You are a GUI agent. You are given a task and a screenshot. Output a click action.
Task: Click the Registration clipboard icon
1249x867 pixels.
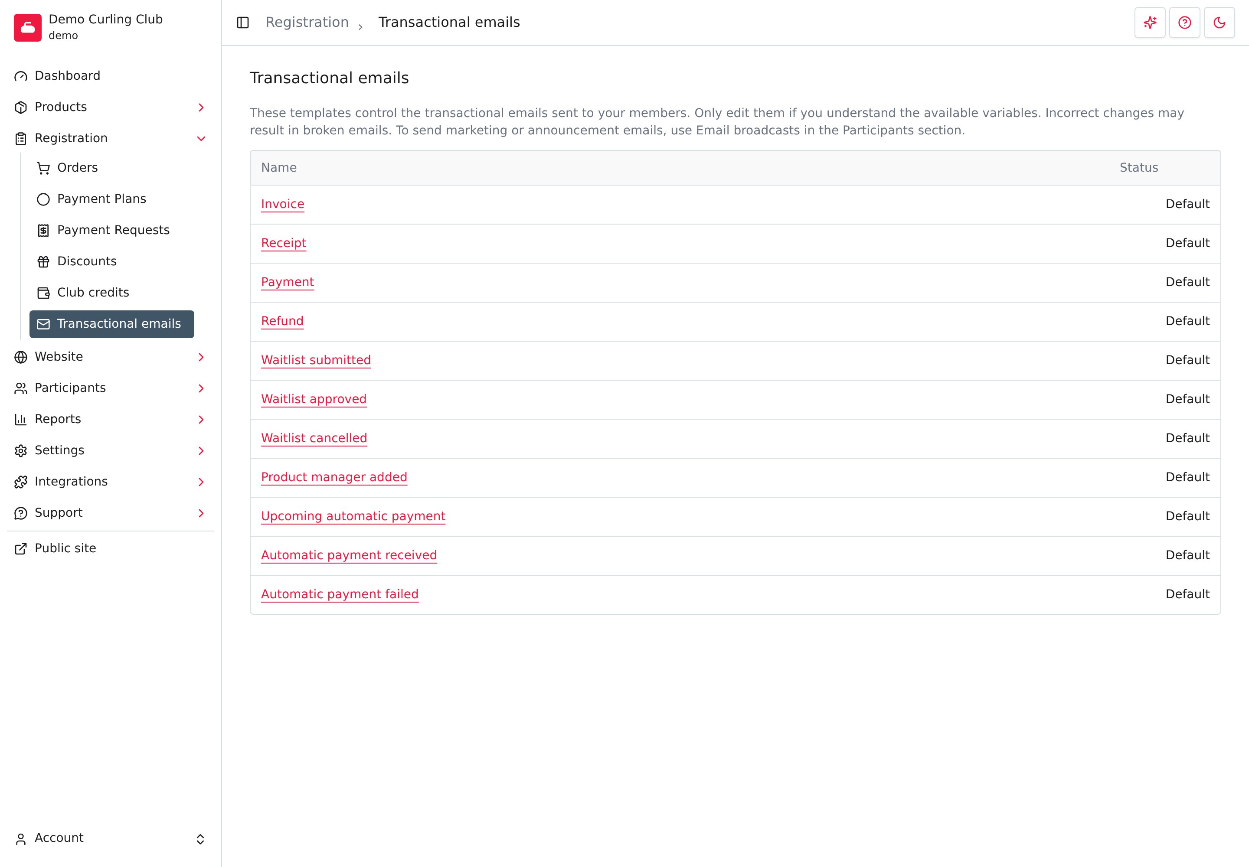tap(21, 139)
